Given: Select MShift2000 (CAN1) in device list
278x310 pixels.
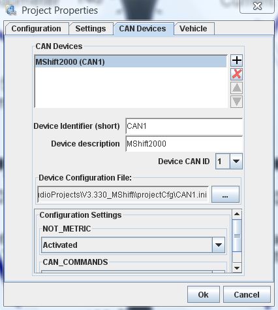Looking at the screenshot, I should point(131,62).
